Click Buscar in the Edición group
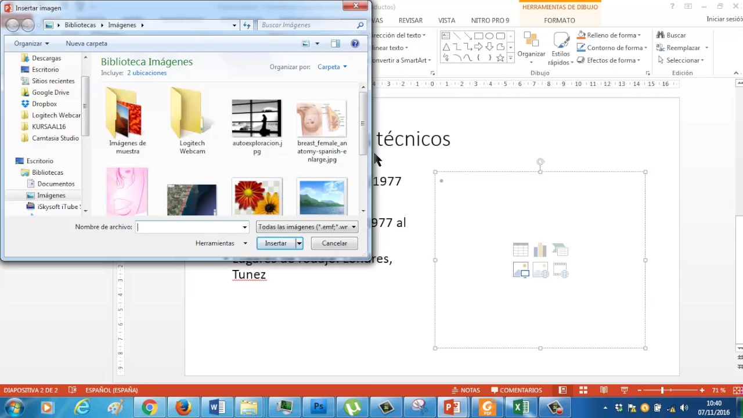Screen dimensions: 743x418 672,35
